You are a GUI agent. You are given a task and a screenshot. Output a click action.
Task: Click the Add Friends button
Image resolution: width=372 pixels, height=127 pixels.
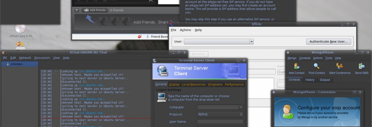coord(94,10)
